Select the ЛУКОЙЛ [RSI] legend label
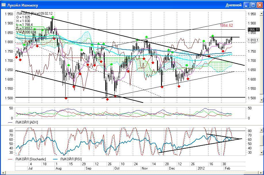Image resolution: width=264 pixels, height=175 pixels. click(71, 159)
